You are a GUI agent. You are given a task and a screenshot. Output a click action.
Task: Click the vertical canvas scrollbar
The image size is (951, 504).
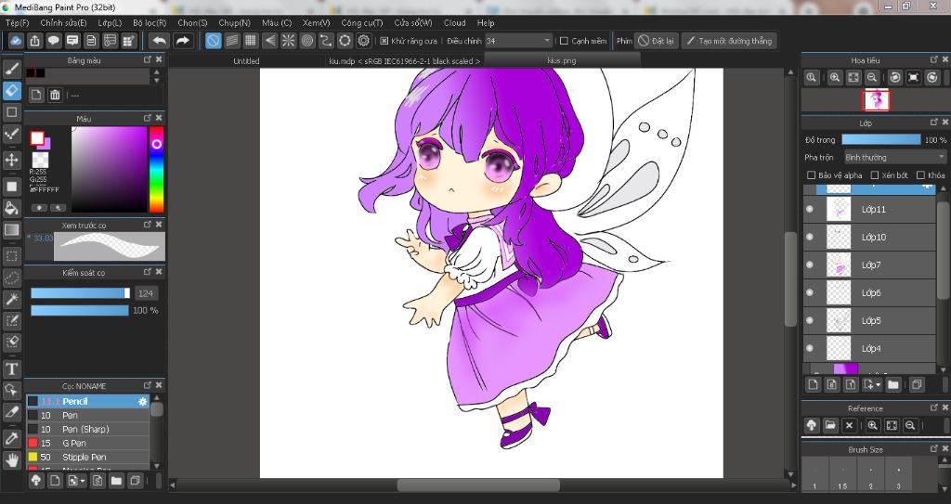[789, 279]
